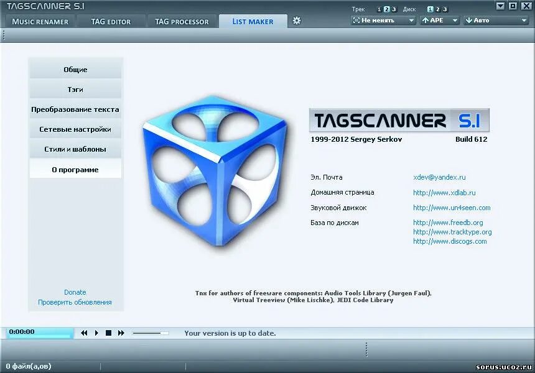The height and width of the screenshot is (373, 535).
Task: Click the Rewind icon in the player bar
Action: 84,333
